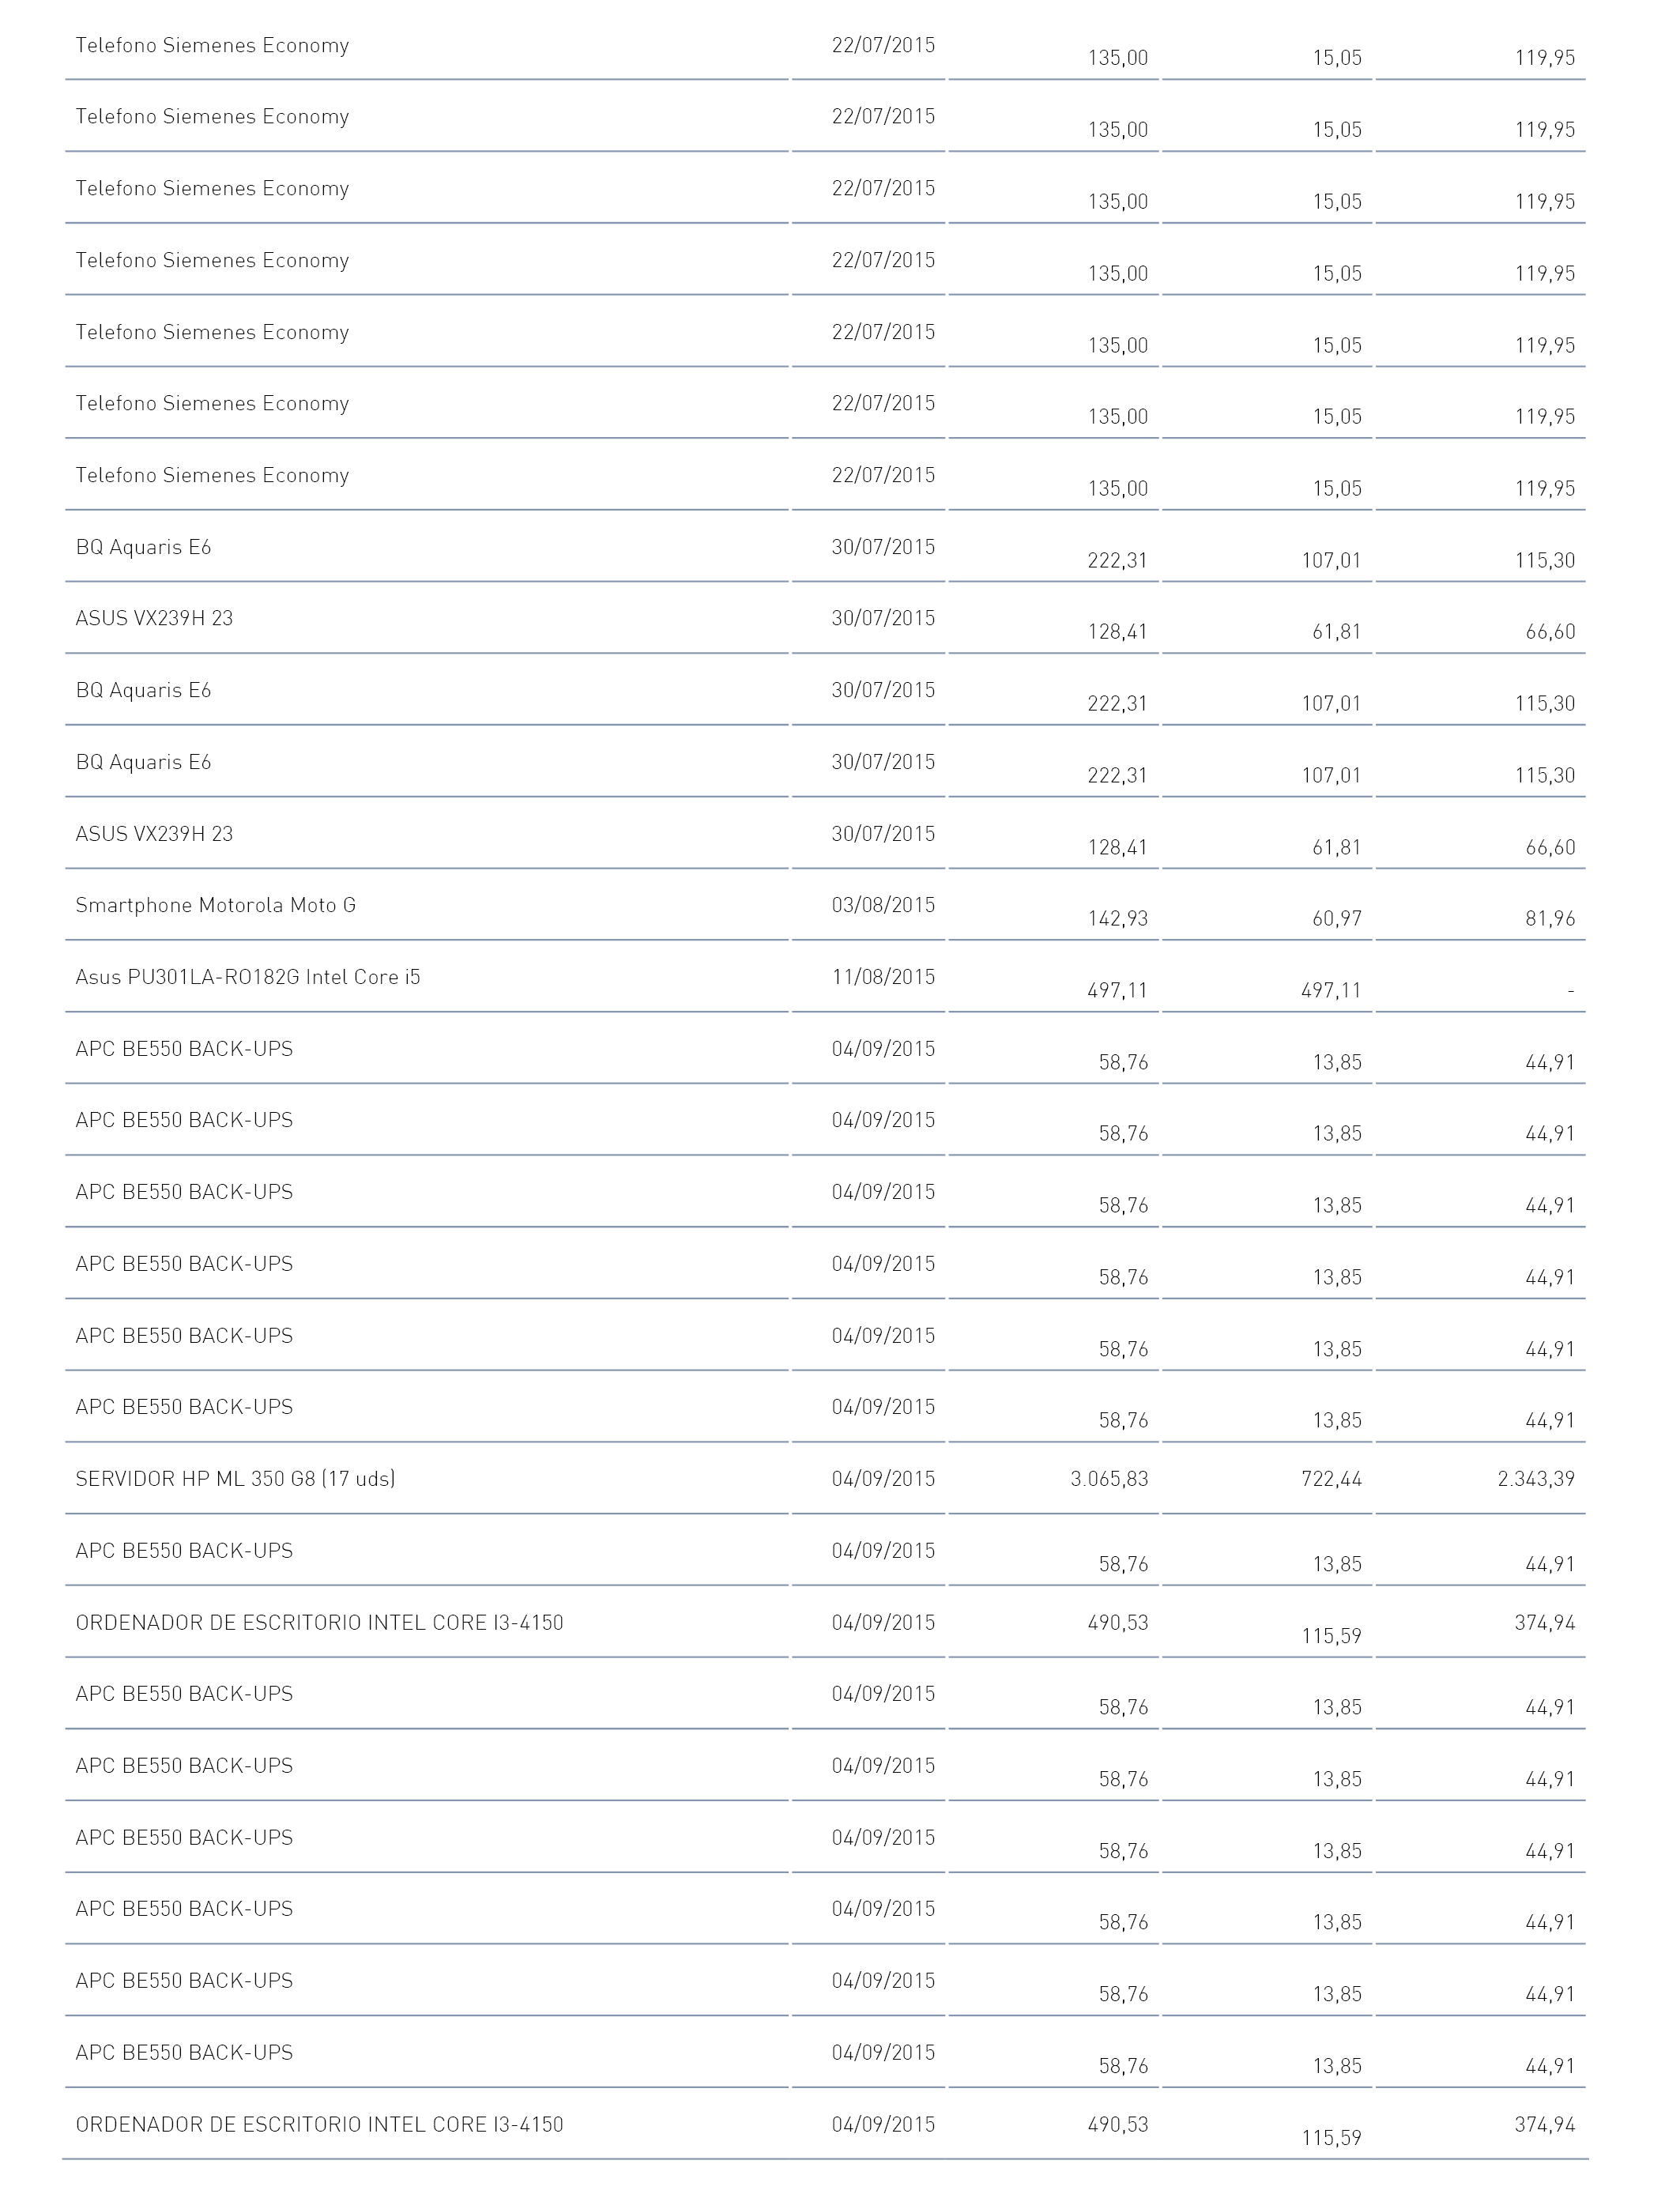Select the 722,44 depreciation value
The width and height of the screenshot is (1680, 2194).
click(x=1332, y=1478)
